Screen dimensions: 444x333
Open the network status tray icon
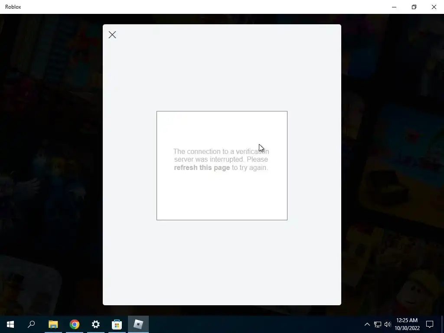pyautogui.click(x=378, y=324)
